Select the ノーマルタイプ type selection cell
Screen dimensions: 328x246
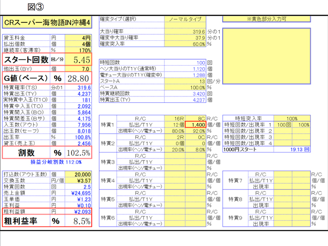pos(185,19)
